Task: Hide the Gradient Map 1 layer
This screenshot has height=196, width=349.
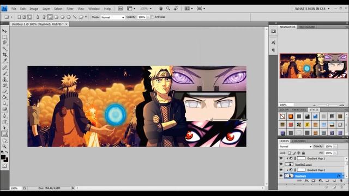Action: click(x=281, y=158)
